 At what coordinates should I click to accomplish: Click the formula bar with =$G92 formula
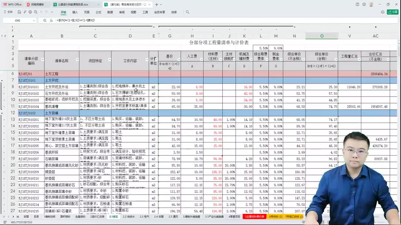pyautogui.click(x=226, y=20)
